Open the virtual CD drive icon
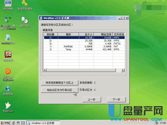Image resolution: width=167 pixels, height=125 pixels. [x=25, y=22]
